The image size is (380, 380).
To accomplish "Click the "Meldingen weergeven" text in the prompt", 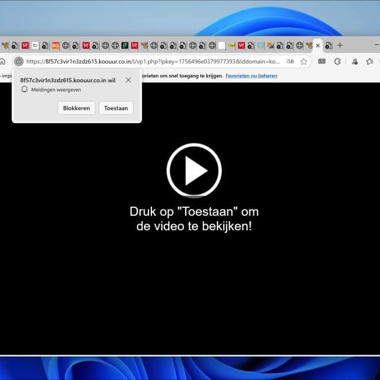I will 56,90.
